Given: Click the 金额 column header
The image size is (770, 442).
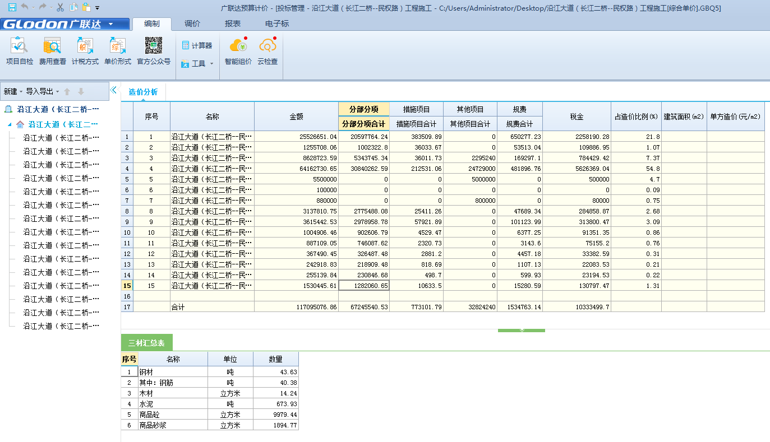Looking at the screenshot, I should tap(296, 117).
